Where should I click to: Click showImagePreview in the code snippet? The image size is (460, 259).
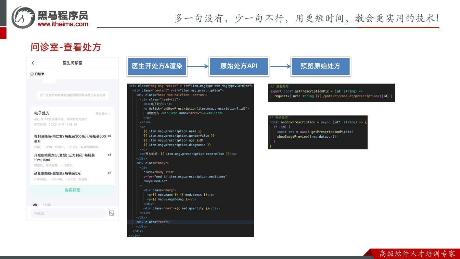[292, 136]
